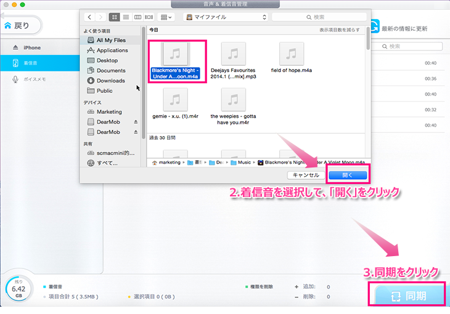Open the マイファイル location dropdown

pos(226,17)
